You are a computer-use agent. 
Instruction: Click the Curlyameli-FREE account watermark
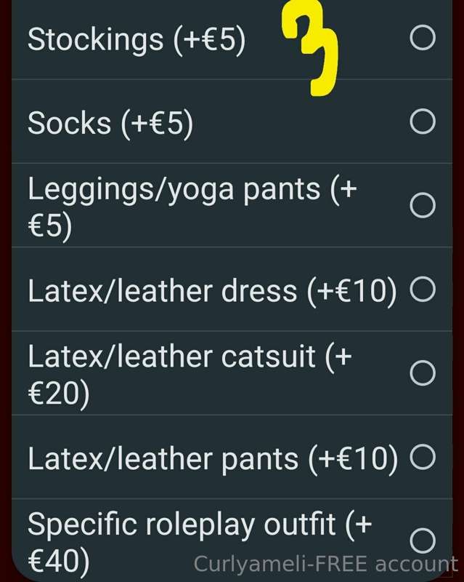pyautogui.click(x=326, y=564)
